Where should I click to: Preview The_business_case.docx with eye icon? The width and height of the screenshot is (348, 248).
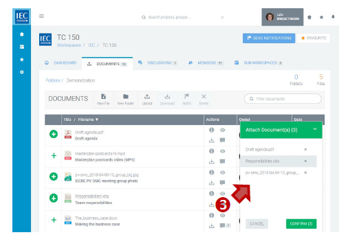(x=222, y=216)
